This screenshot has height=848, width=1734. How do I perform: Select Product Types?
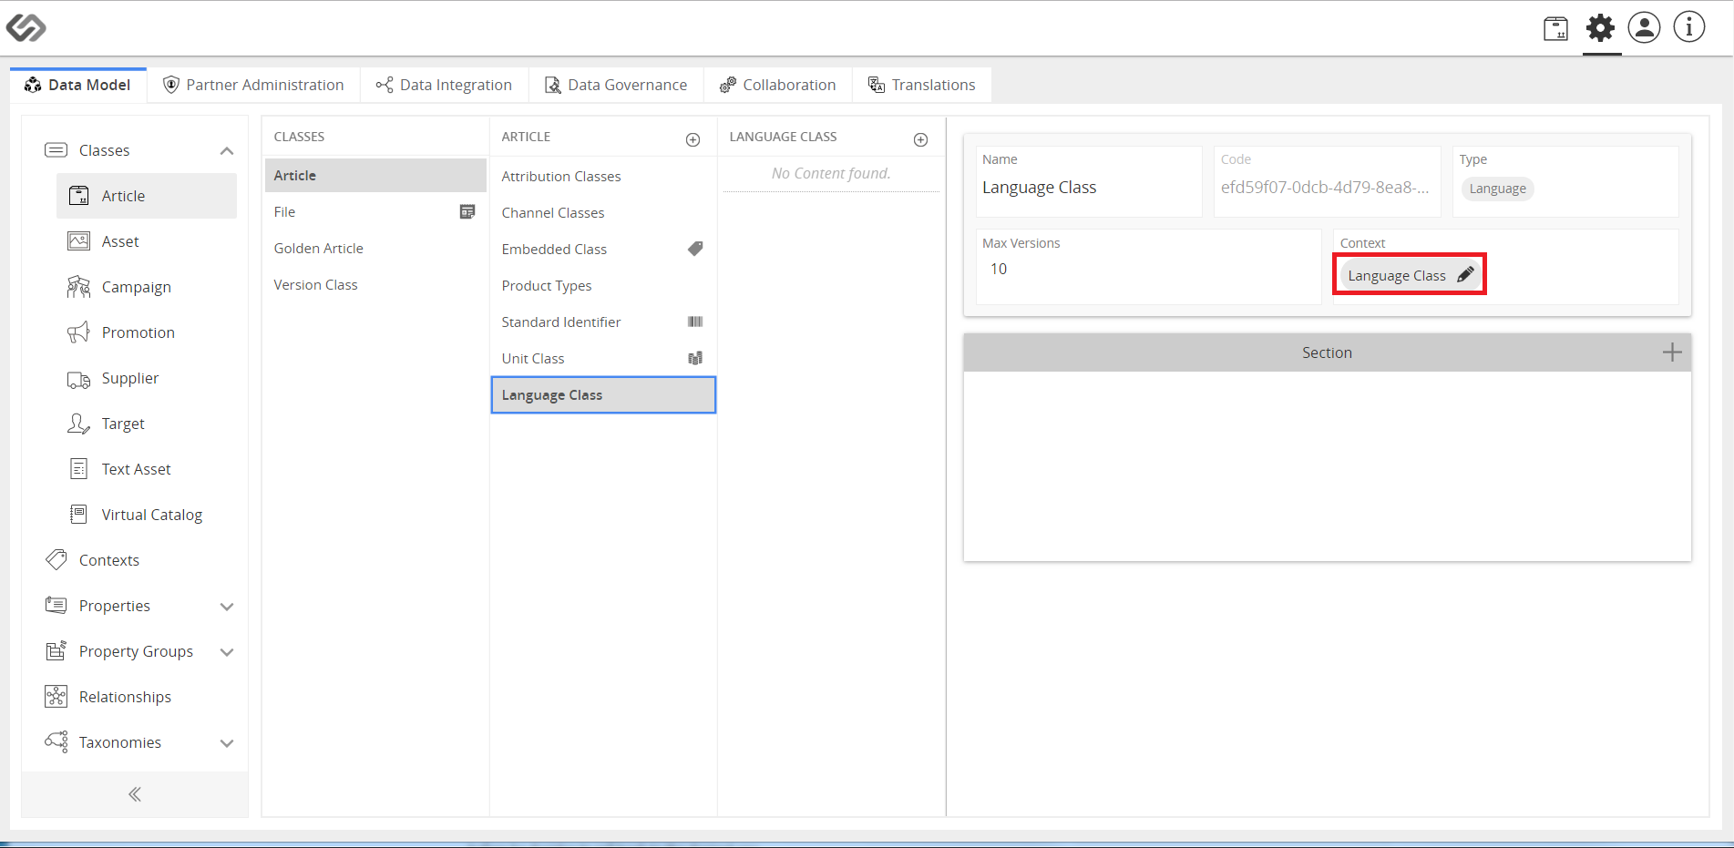(603, 285)
